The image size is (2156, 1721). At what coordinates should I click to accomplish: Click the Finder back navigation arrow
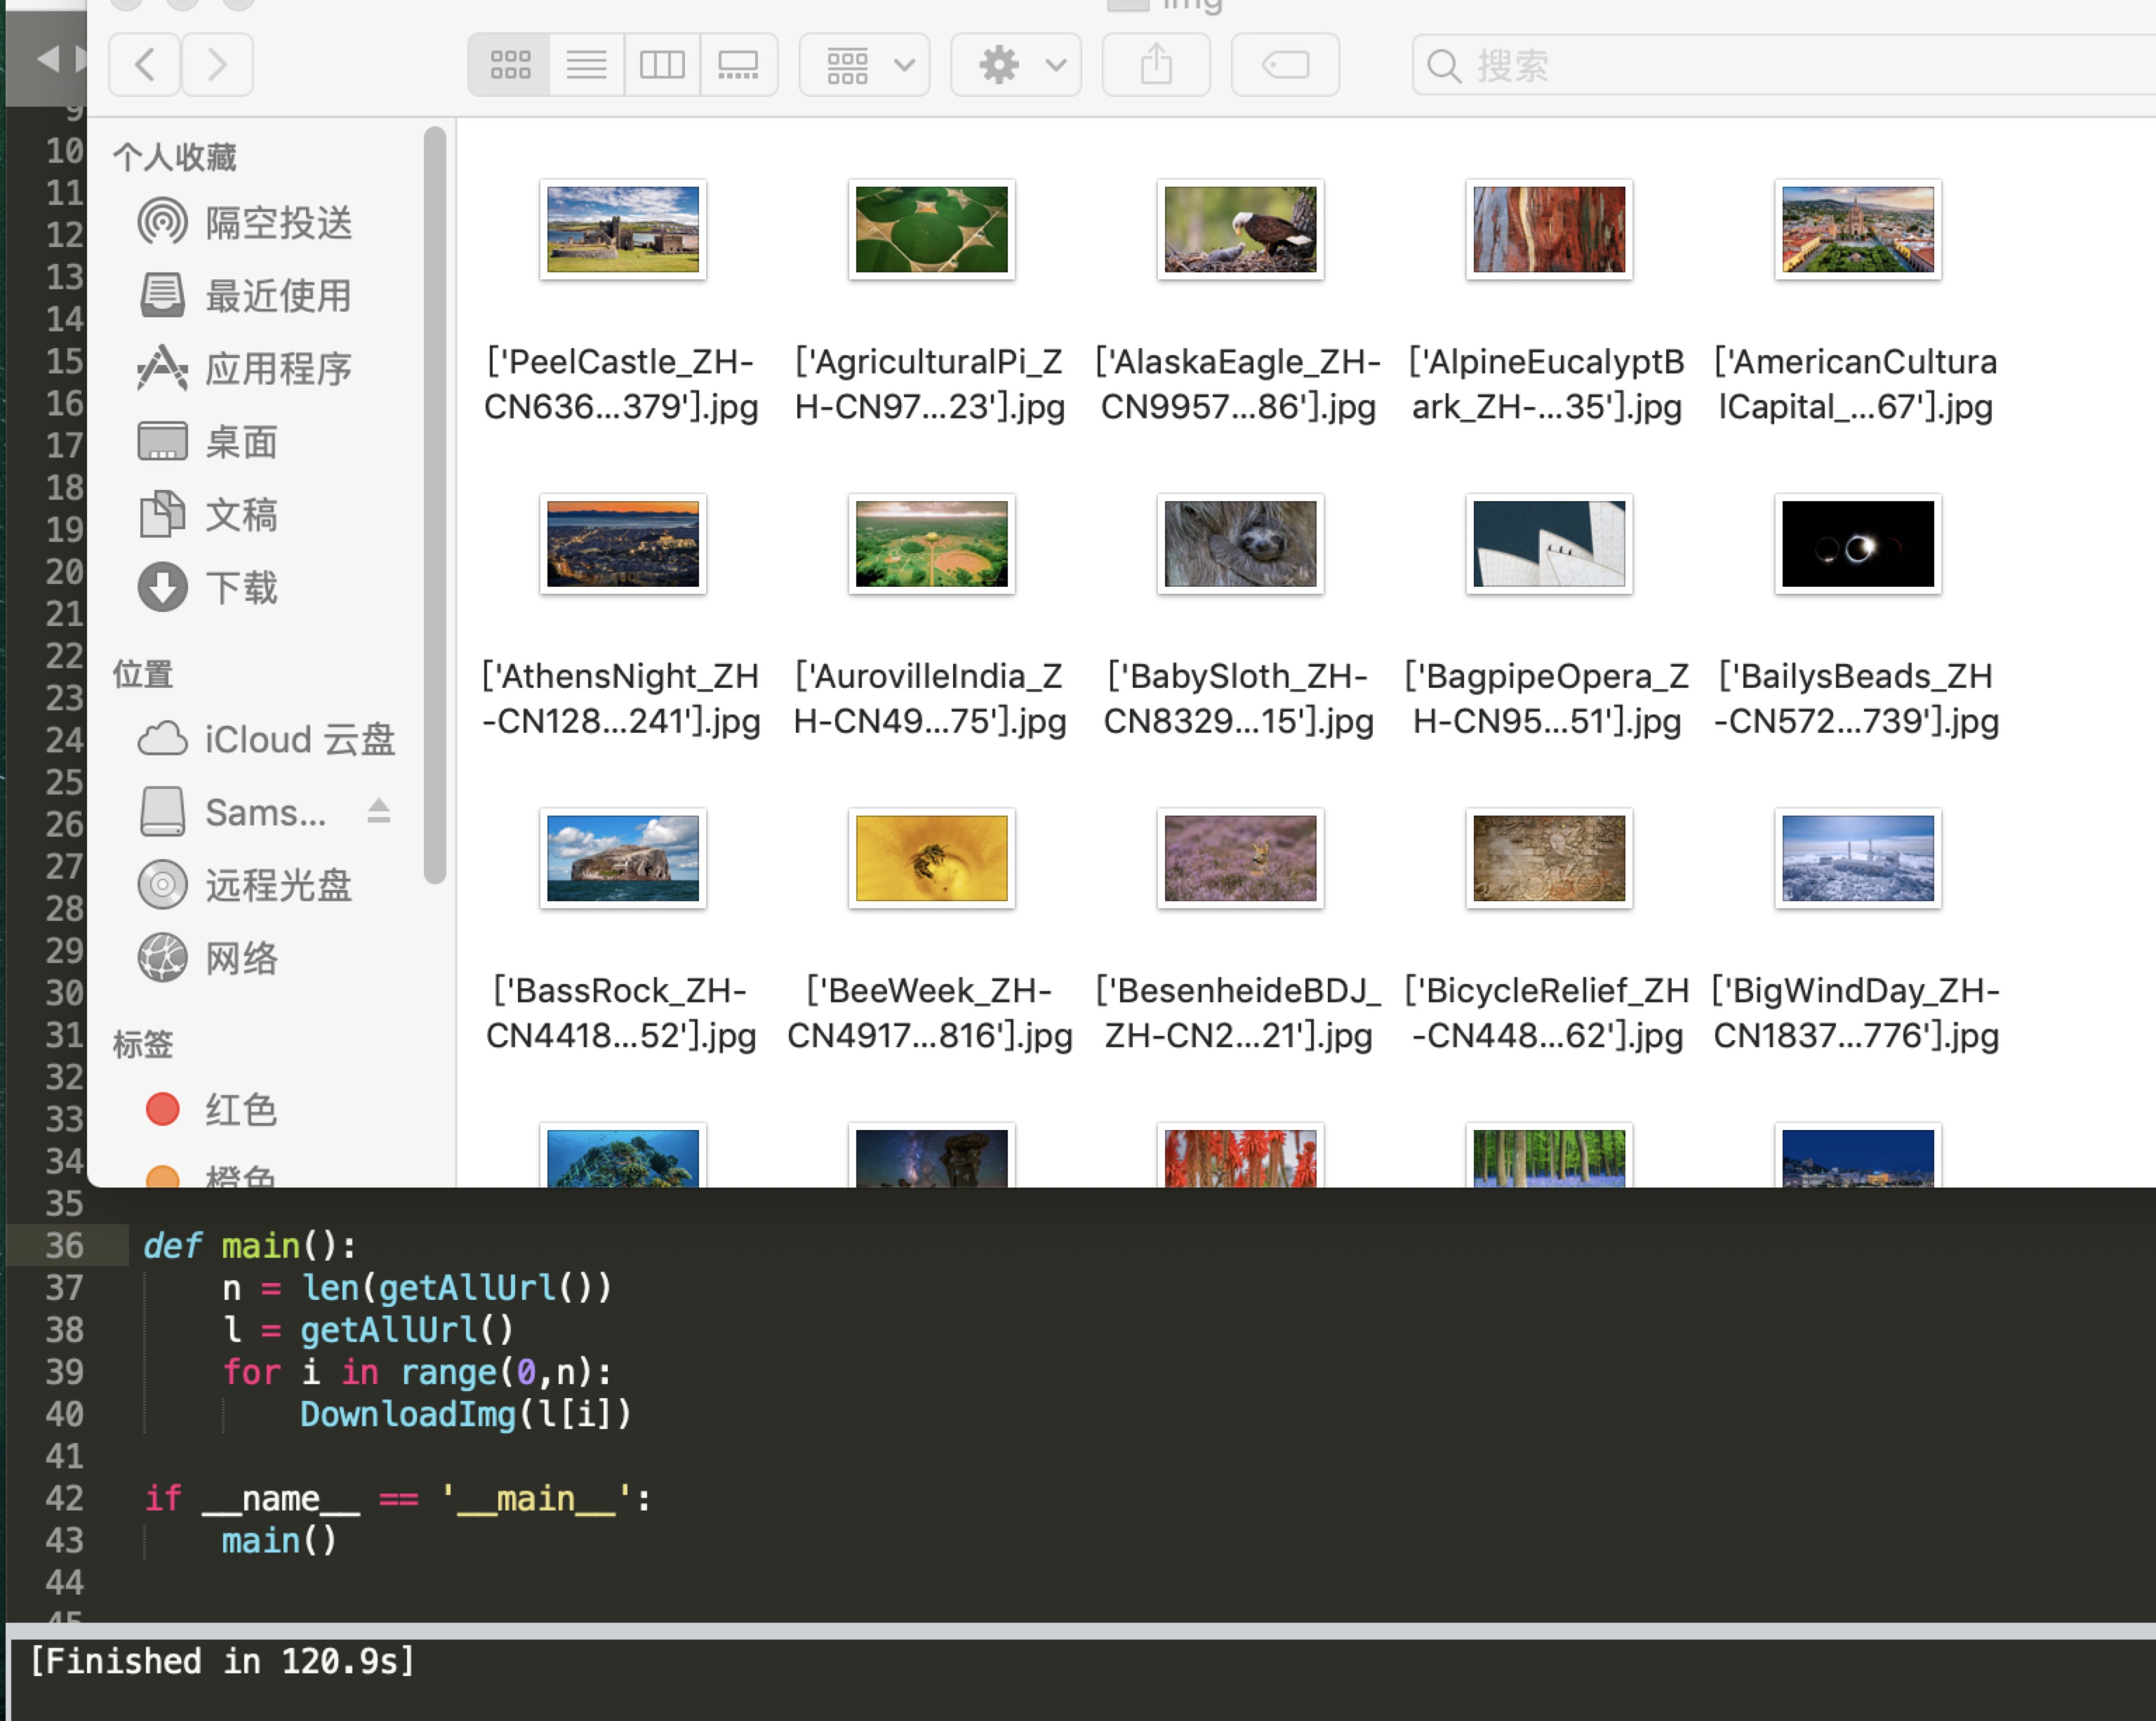point(145,65)
